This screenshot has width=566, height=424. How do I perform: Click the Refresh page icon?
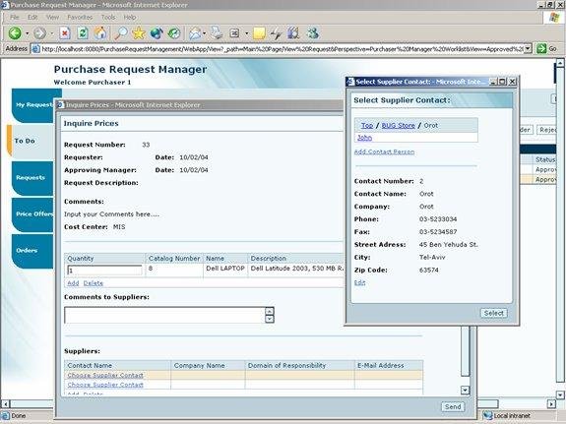pyautogui.click(x=83, y=33)
